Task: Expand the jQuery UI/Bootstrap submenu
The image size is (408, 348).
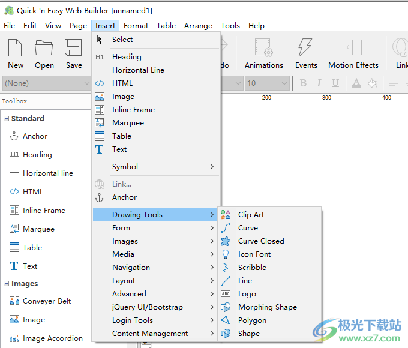Action: [x=156, y=307]
